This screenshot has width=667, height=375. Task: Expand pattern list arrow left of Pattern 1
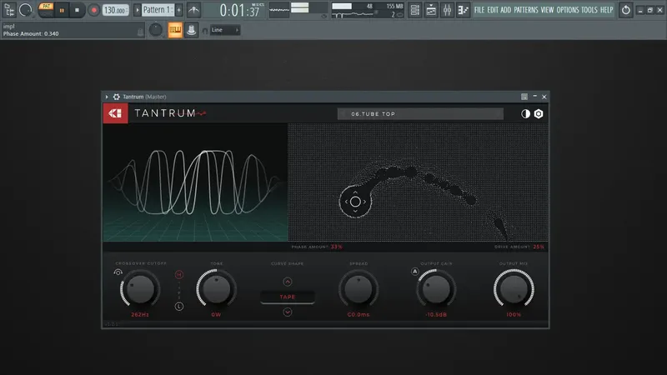point(137,10)
